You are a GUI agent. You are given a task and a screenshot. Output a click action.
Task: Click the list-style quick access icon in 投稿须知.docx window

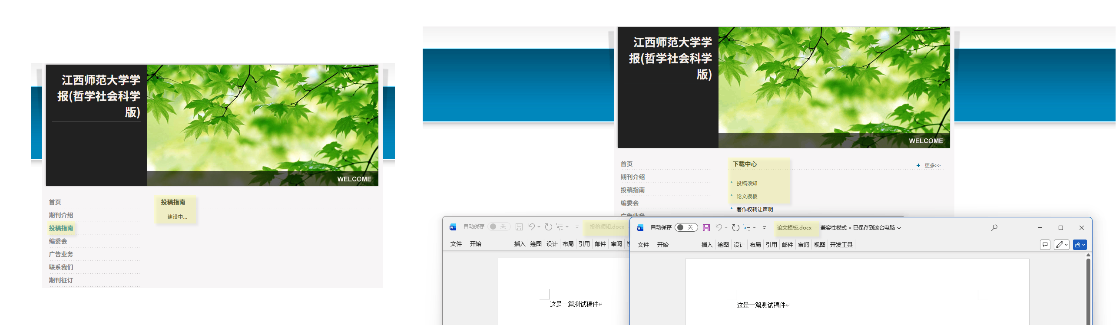pyautogui.click(x=560, y=227)
